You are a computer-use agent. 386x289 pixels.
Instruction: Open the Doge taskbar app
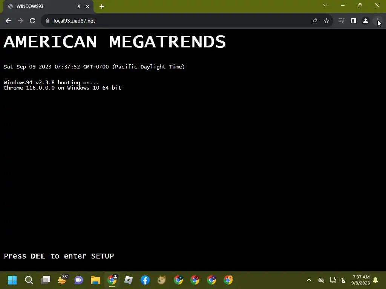(x=162, y=280)
